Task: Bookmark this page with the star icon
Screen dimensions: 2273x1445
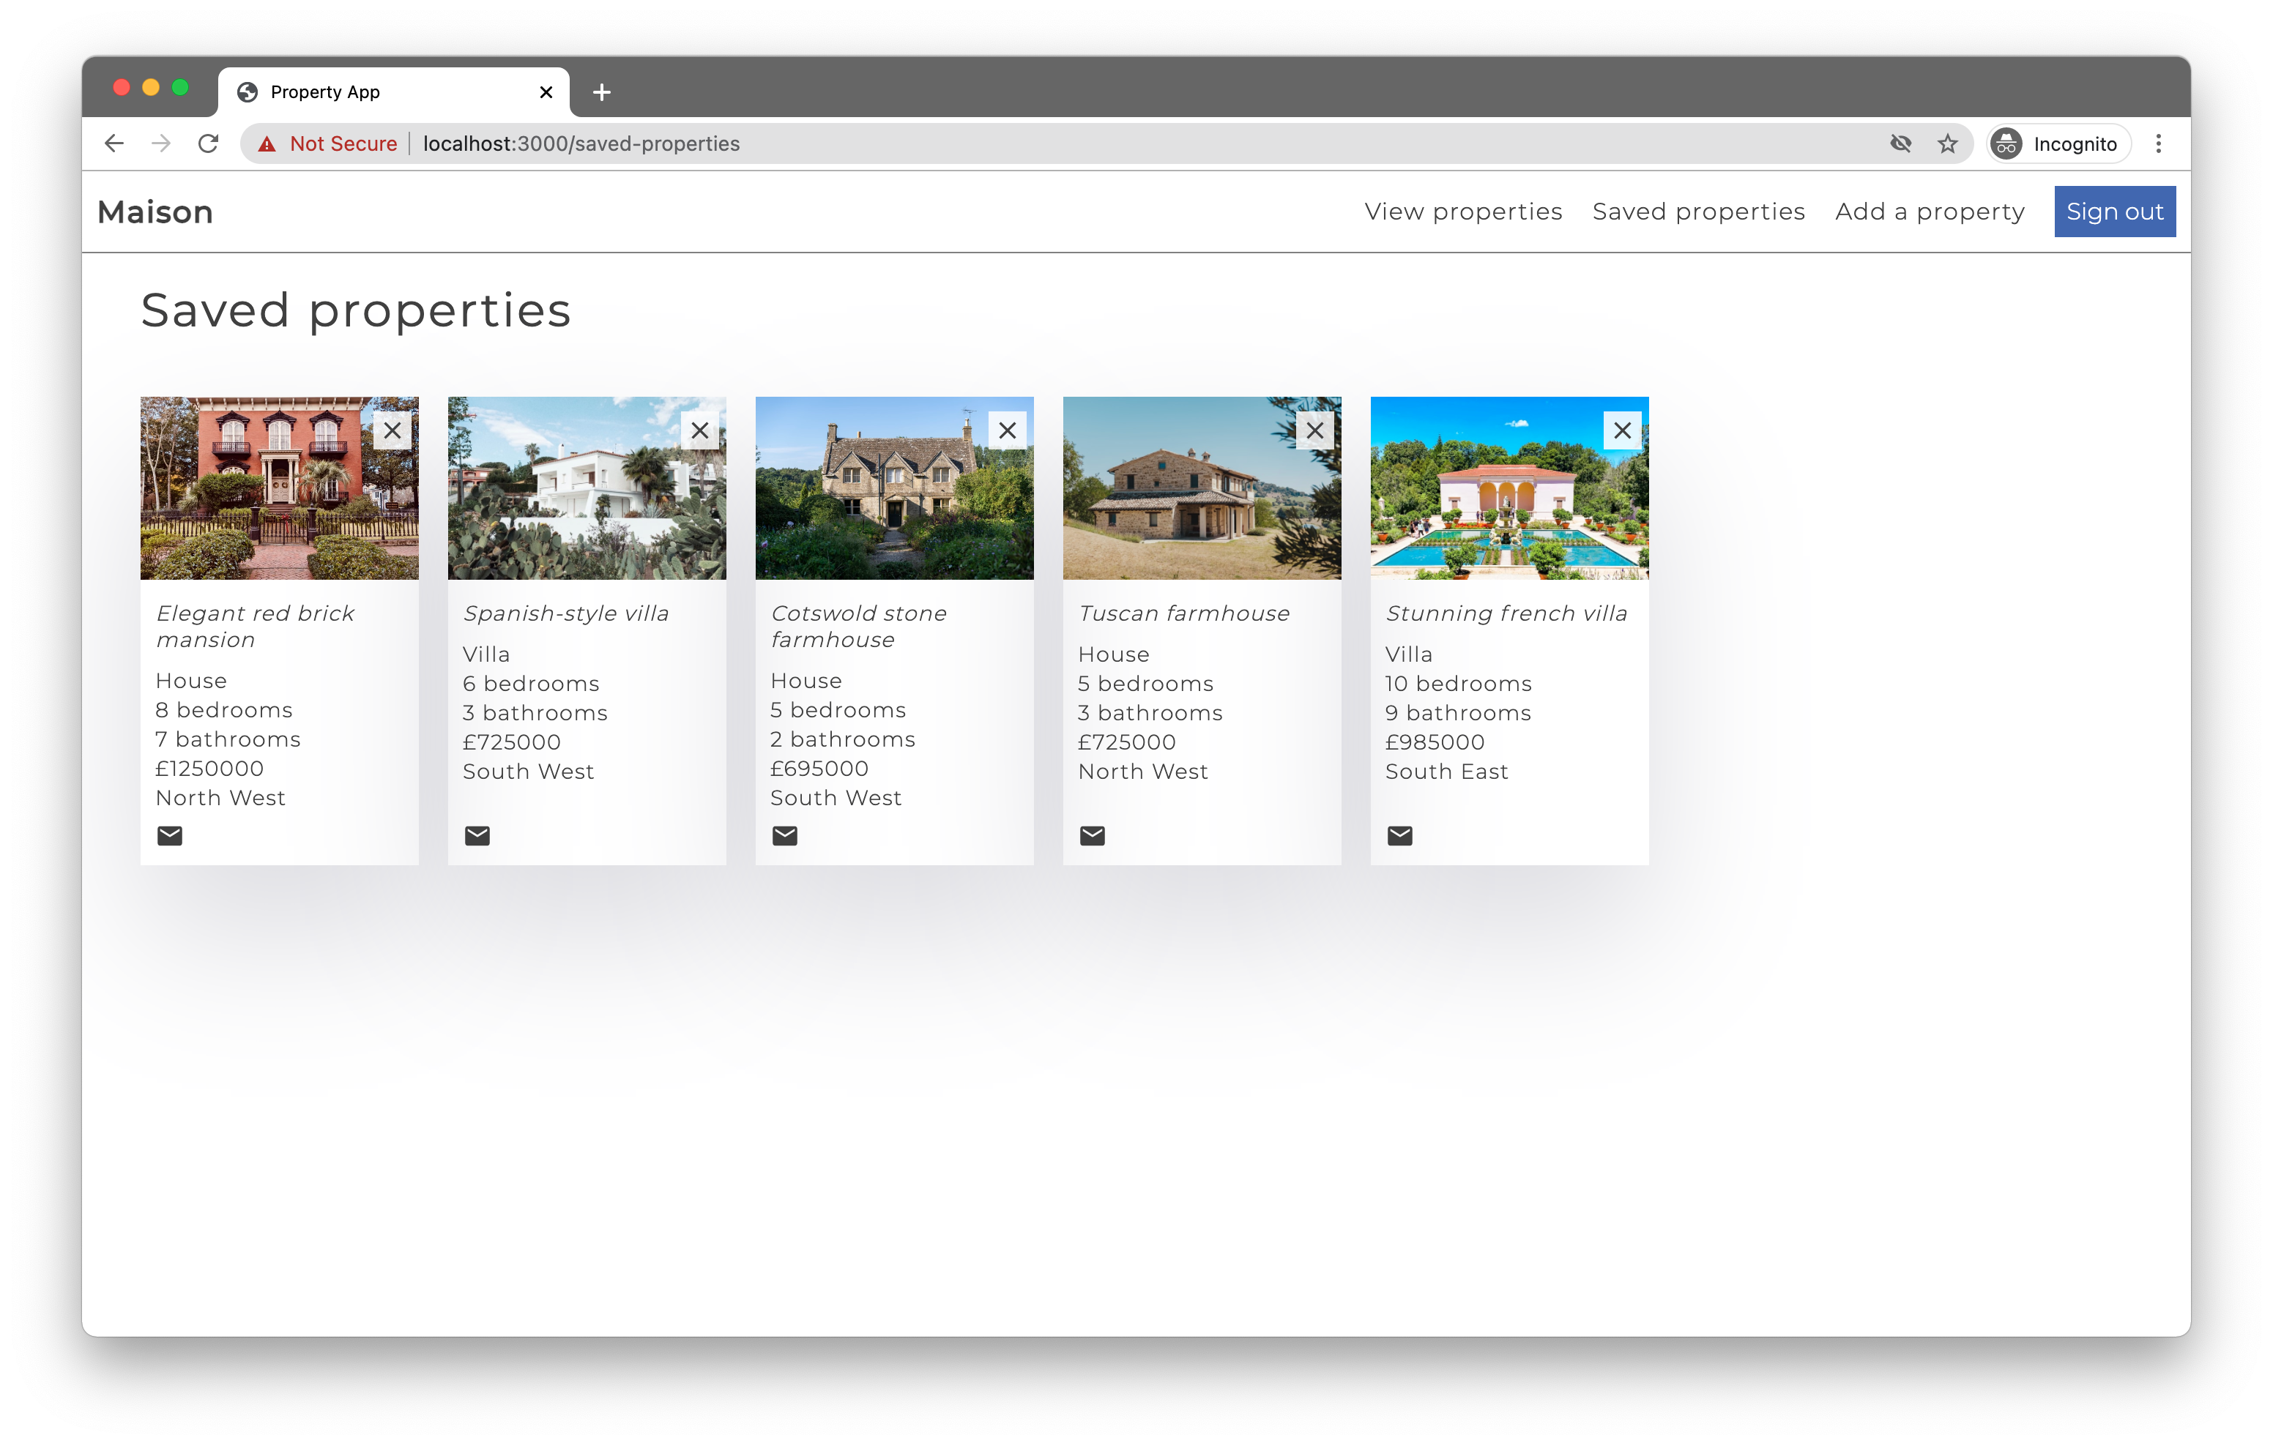Action: (x=1947, y=143)
